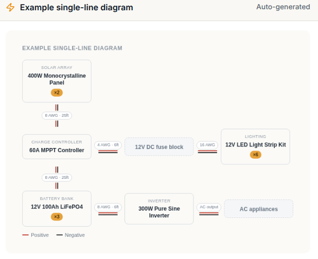The image size is (318, 259).
Task: Click the ×2 quantity badge on solar array
Action: 57,92
